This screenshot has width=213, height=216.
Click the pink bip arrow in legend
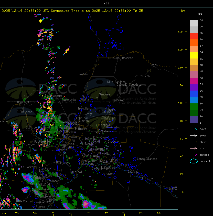click(194, 148)
